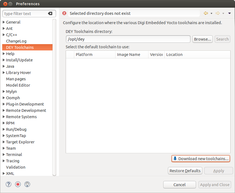Click the clear filter text icon

(50, 14)
